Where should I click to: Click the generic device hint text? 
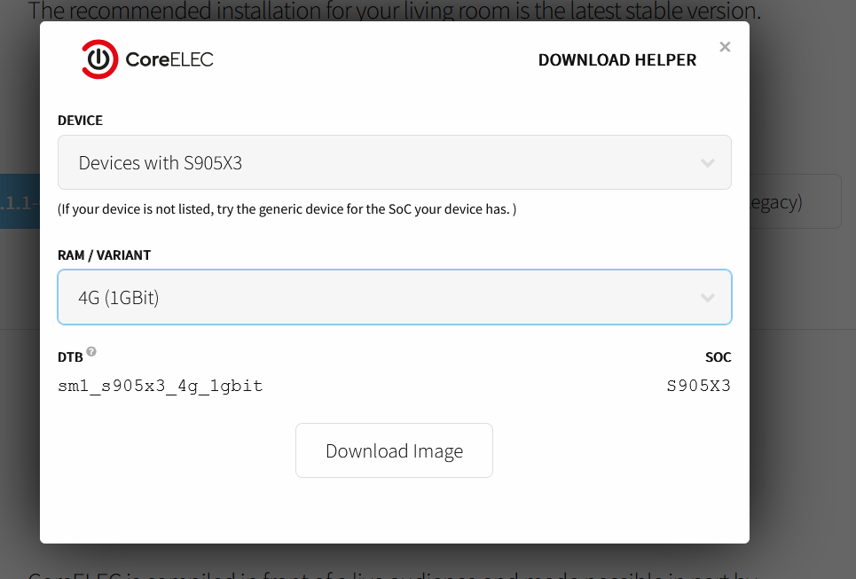(x=287, y=209)
